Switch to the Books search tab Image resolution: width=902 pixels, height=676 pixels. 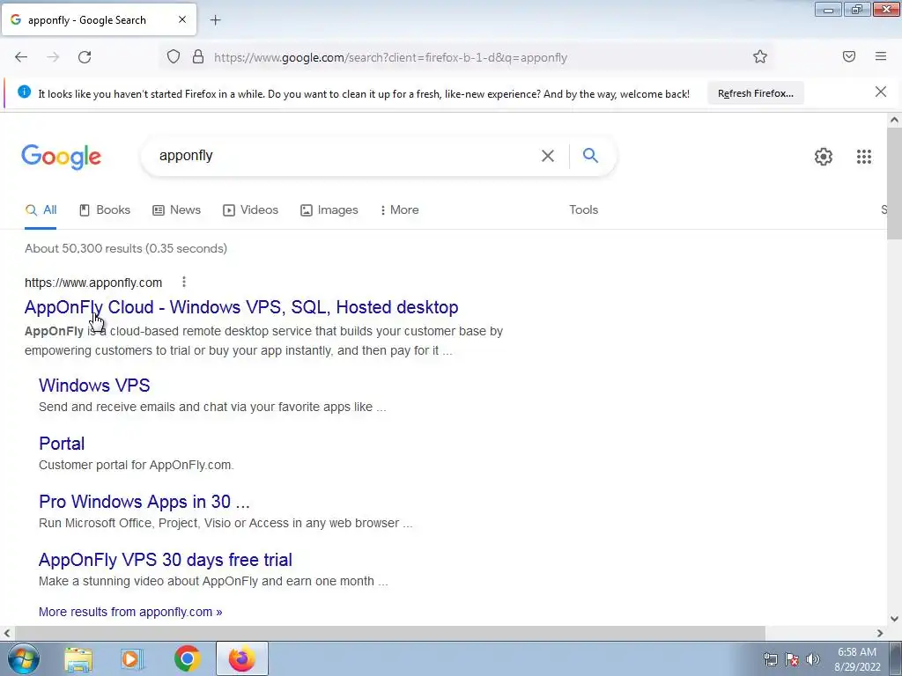coord(105,209)
